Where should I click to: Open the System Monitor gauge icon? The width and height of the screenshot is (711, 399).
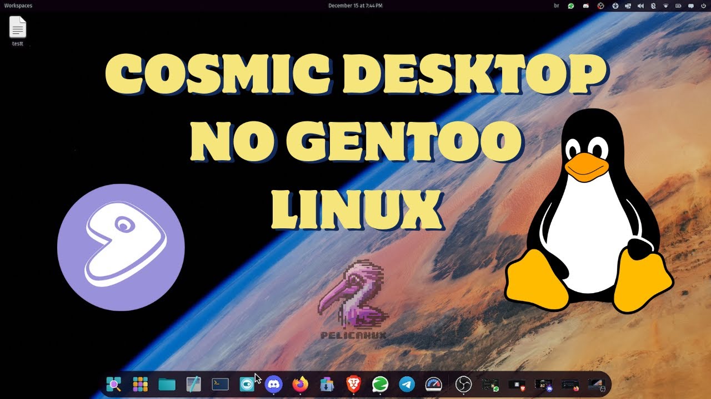(433, 383)
